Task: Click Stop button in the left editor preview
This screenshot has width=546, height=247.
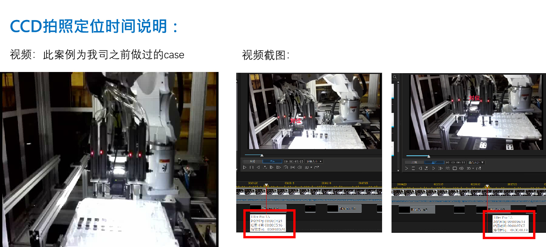Action: pos(252,168)
